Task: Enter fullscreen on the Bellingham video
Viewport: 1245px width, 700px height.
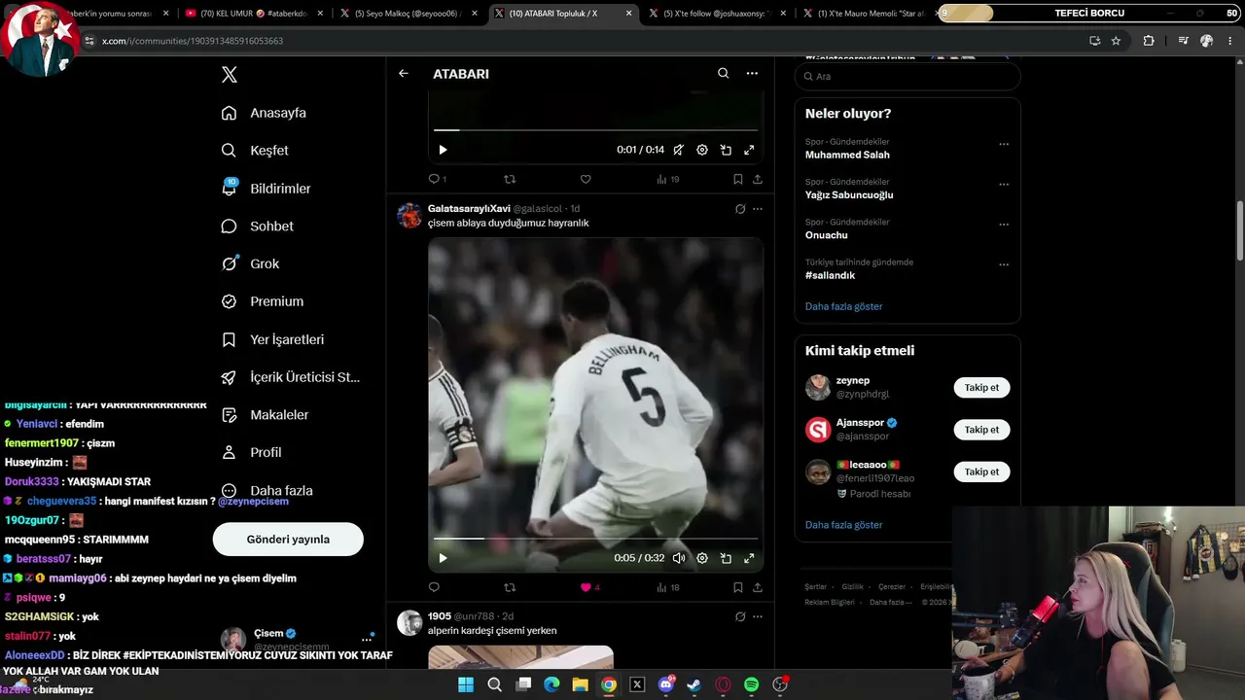Action: [749, 558]
